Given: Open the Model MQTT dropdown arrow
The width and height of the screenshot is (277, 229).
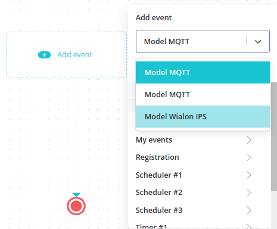Looking at the screenshot, I should pos(258,42).
